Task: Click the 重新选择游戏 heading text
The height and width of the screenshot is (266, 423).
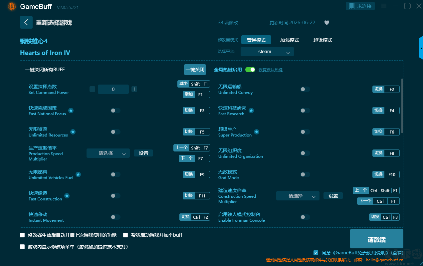Action: pyautogui.click(x=54, y=23)
